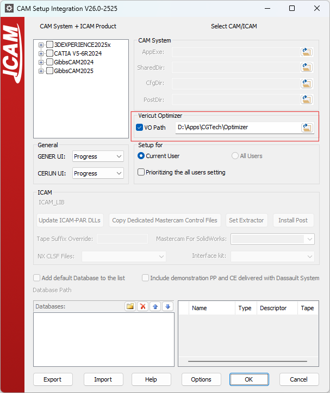Viewport: 330px width, 393px height.
Task: Cancel the CAM setup dialog
Action: 299,379
